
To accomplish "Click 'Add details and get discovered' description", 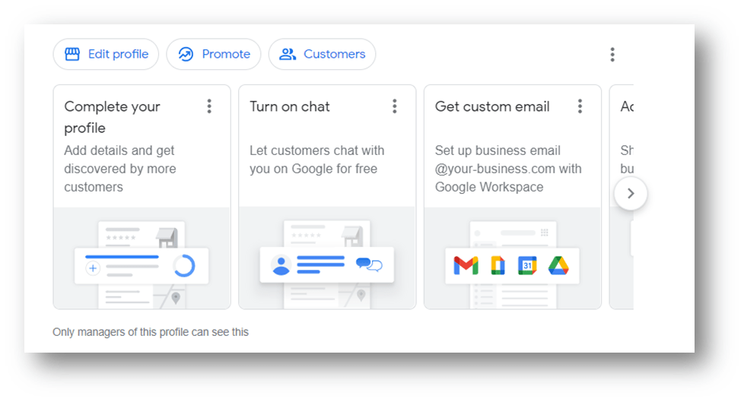I will coord(120,169).
